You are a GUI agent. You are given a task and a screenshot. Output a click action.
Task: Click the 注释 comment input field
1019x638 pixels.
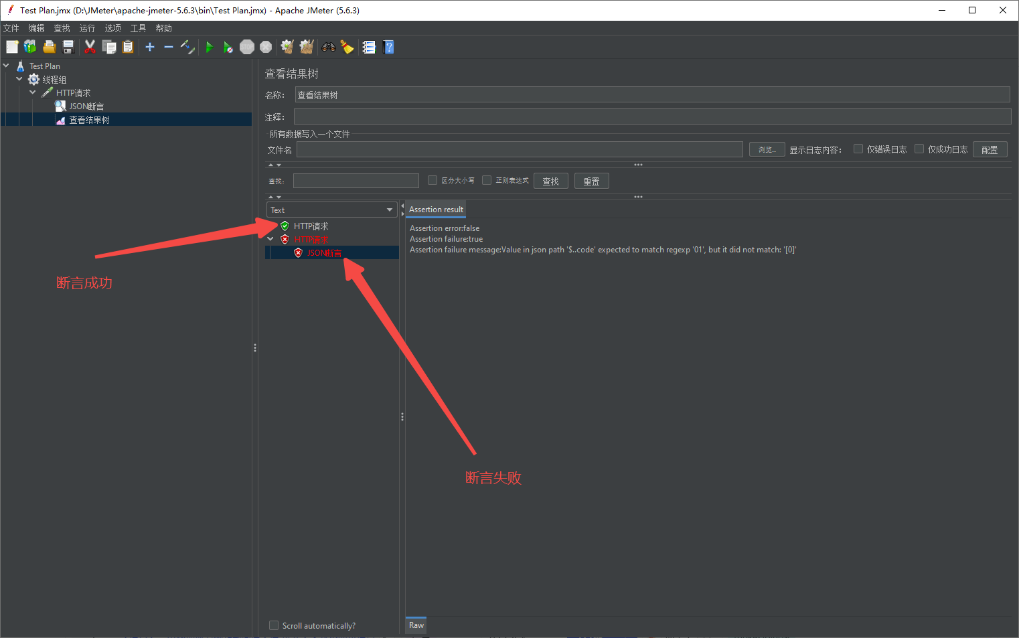[652, 116]
